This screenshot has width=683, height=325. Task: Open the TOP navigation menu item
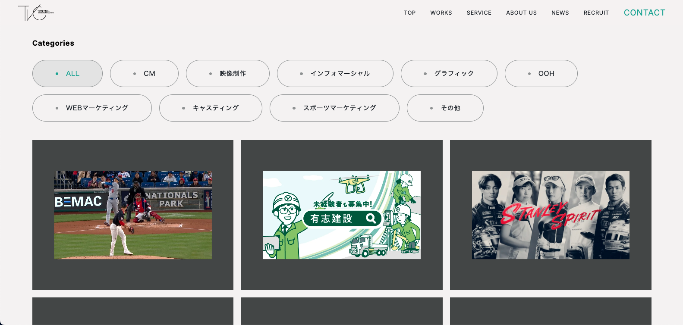tap(409, 13)
